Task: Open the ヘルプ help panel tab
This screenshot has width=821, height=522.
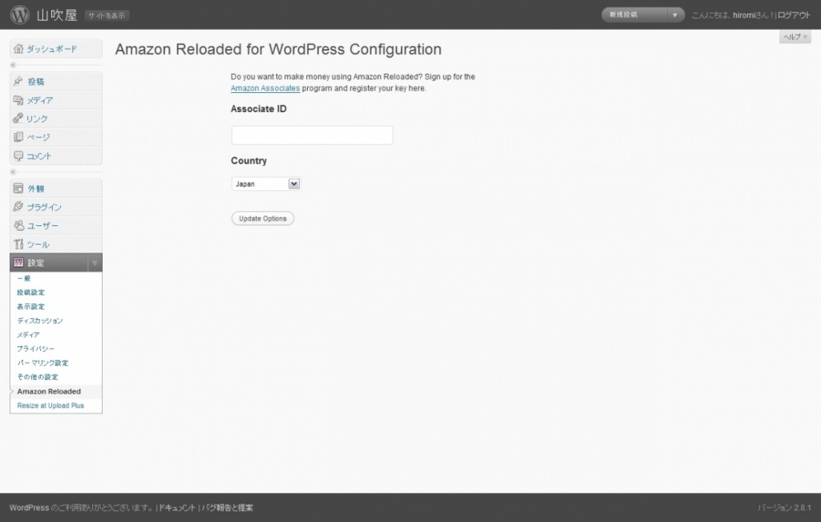Action: click(x=795, y=37)
